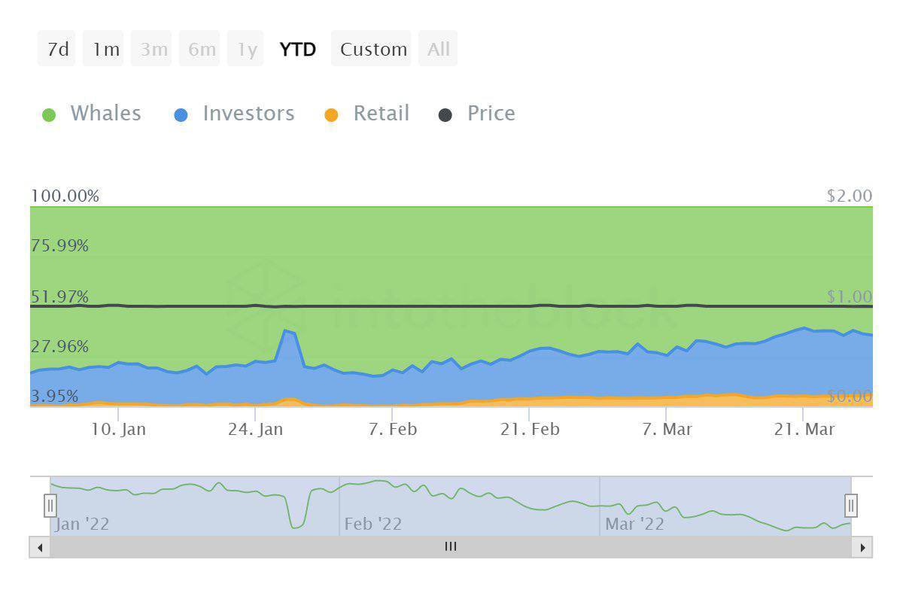Click the 21. Mar axis label
This screenshot has height=602, width=903.
pos(803,430)
